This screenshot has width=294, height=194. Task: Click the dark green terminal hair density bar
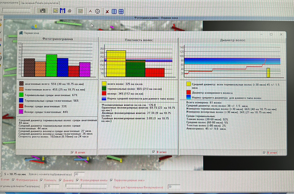click(x=136, y=68)
